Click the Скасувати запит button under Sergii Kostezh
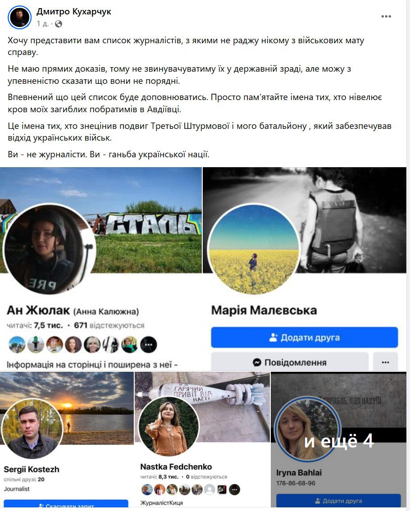410x511 pixels. 66,503
